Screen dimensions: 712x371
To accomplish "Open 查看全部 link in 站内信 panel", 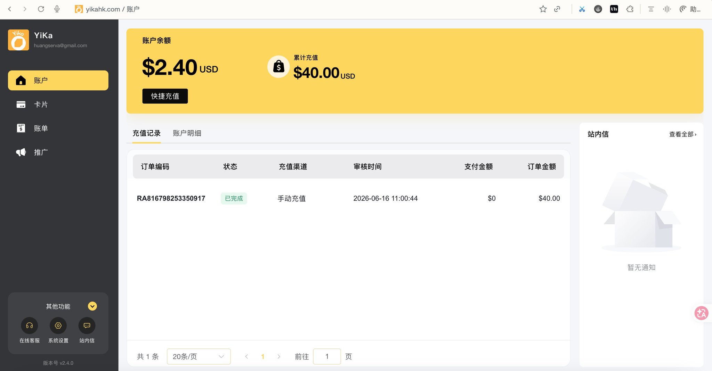I will click(683, 134).
